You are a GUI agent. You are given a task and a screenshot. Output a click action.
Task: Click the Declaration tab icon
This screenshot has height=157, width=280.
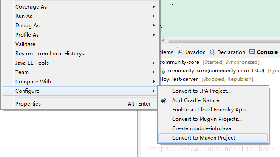pos(212,52)
